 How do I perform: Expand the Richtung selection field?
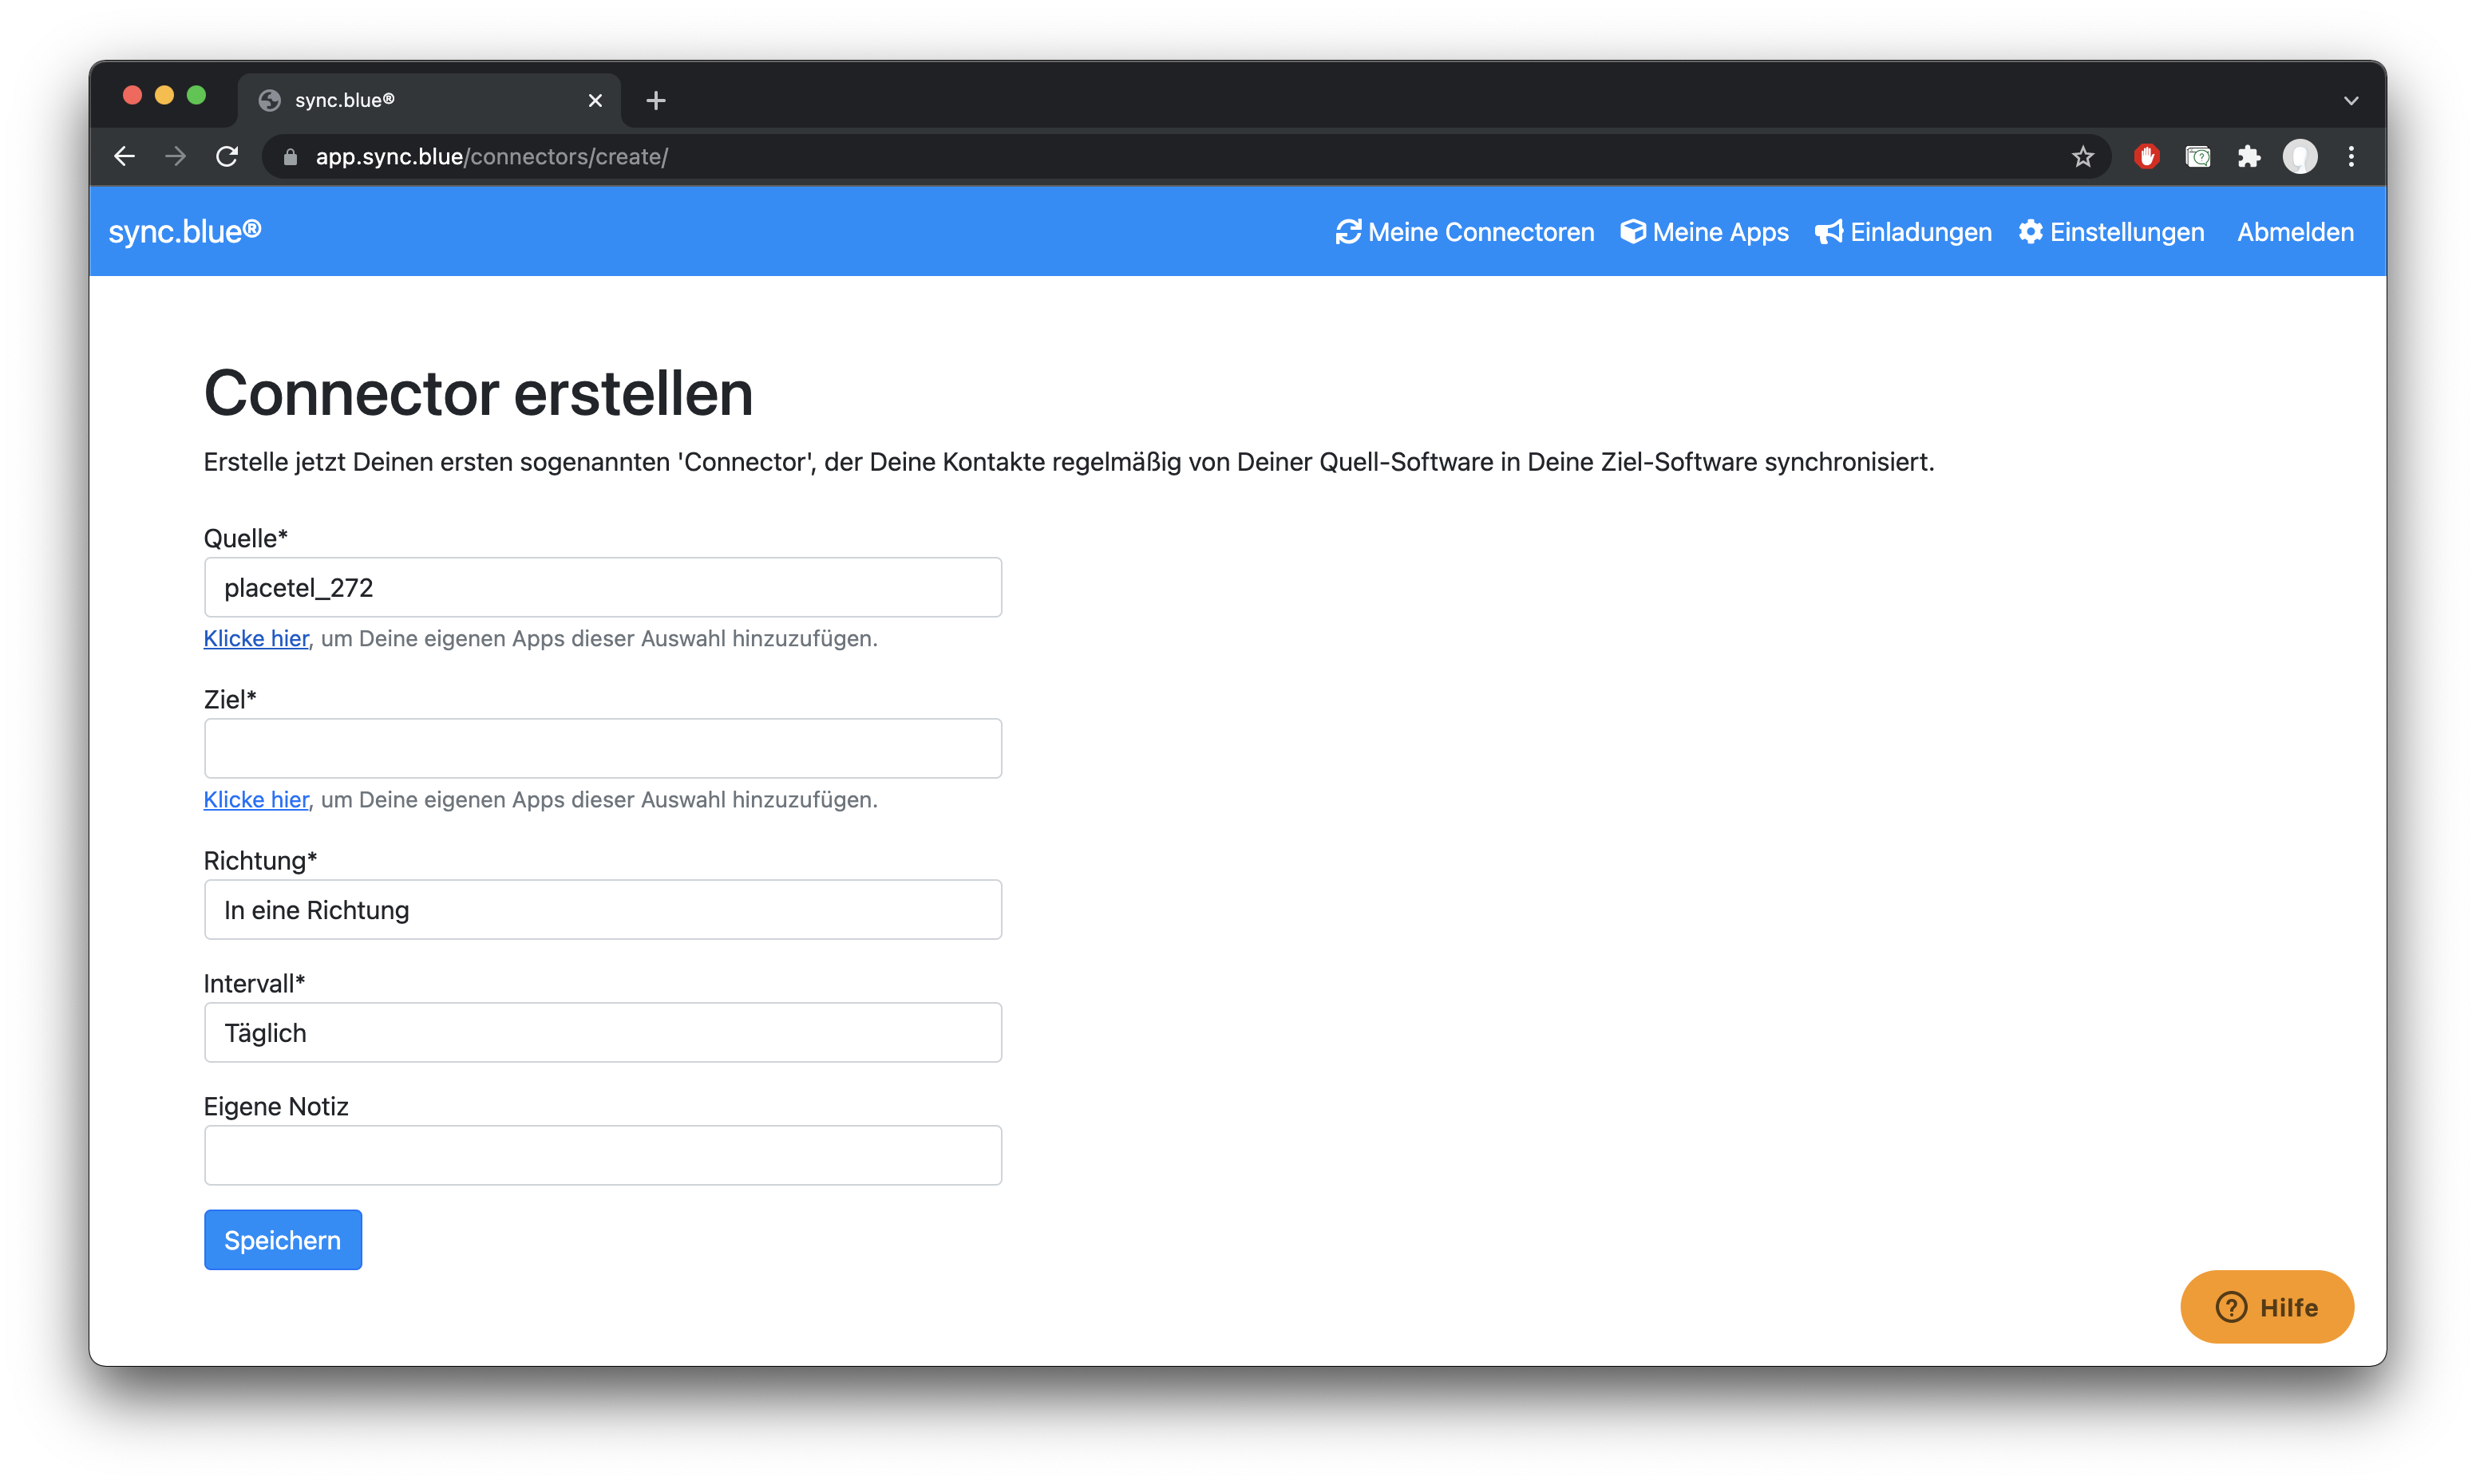point(603,909)
